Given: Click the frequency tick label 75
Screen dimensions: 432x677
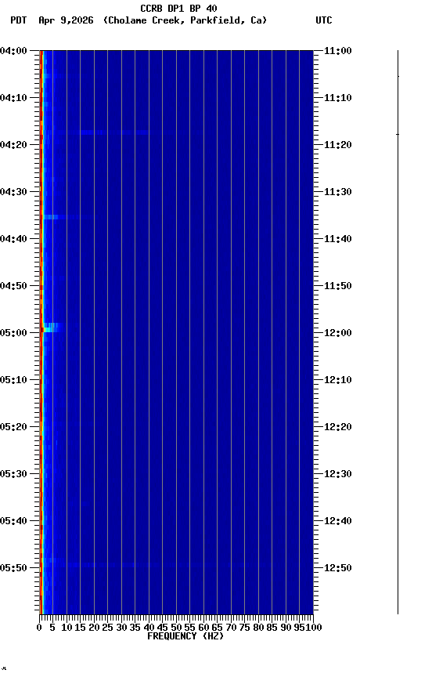Looking at the screenshot, I should coord(244,628).
